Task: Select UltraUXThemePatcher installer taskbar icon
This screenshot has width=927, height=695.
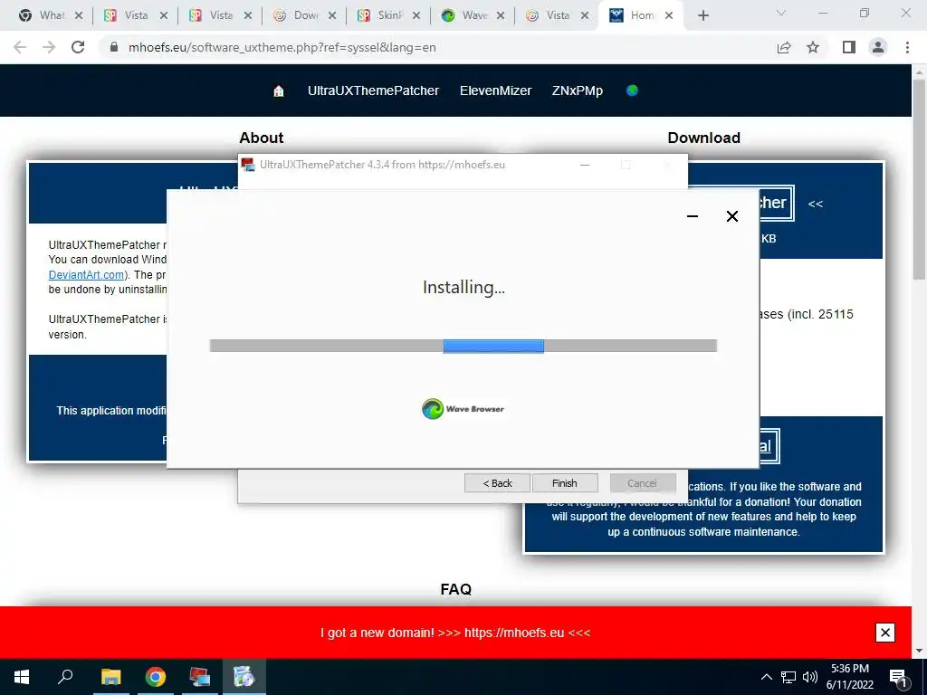Action: tap(200, 677)
